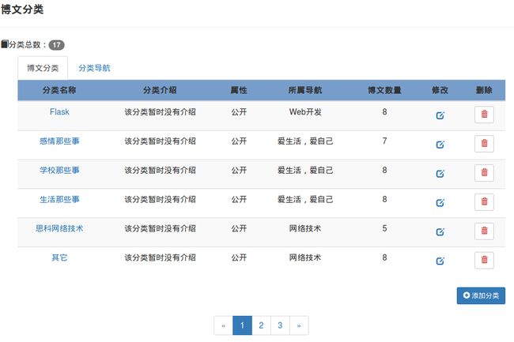Edit the 生活那些事 category row
514x342 pixels.
440,203
